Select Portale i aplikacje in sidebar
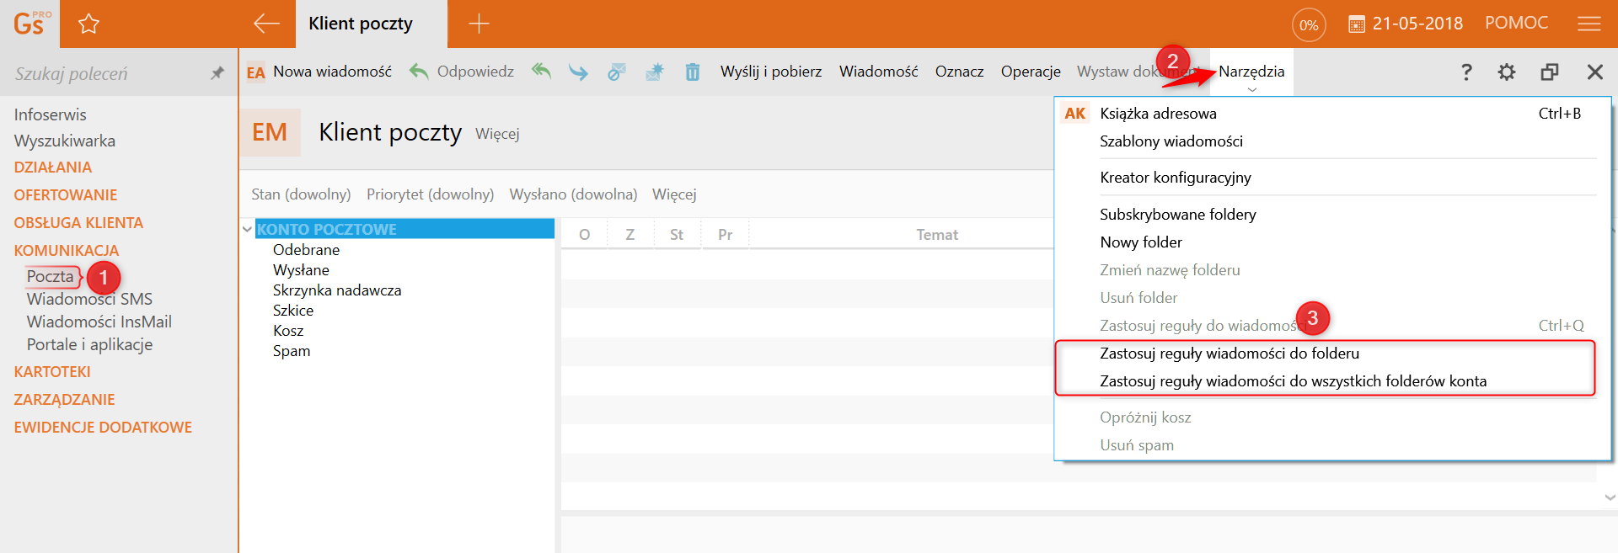Viewport: 1618px width, 553px height. [89, 344]
